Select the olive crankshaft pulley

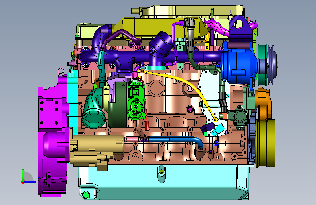pyautogui.click(x=266, y=143)
